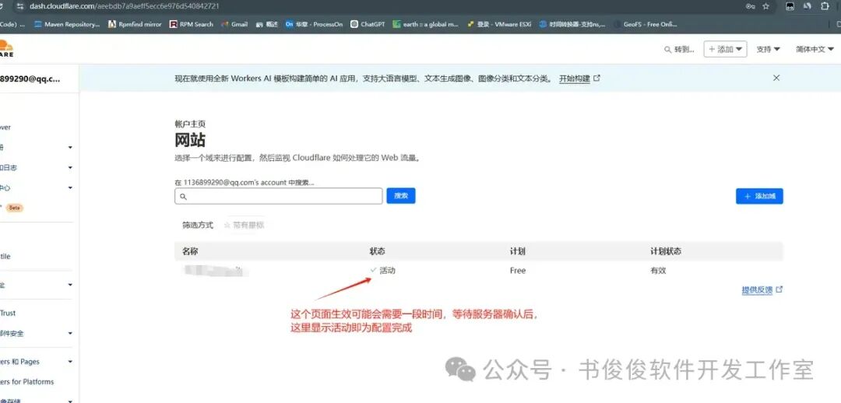Open the 开始构建 start building link
This screenshot has height=403, width=841.
579,79
